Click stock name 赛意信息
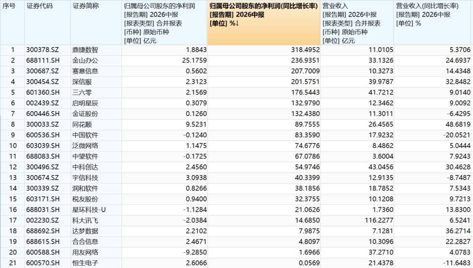This screenshot has height=268, width=473. [85, 71]
